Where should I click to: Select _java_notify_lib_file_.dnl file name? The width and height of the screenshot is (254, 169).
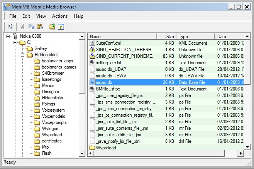coord(118,141)
